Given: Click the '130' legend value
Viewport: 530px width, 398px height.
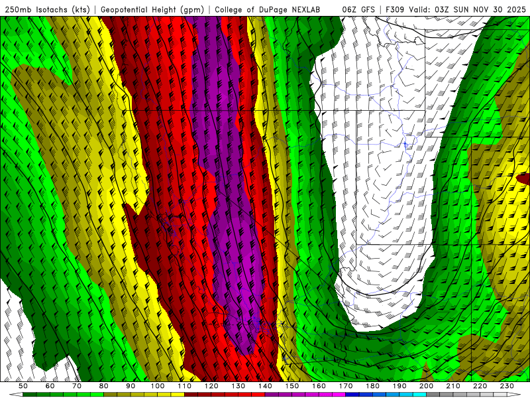Looking at the screenshot, I should coord(238,386).
